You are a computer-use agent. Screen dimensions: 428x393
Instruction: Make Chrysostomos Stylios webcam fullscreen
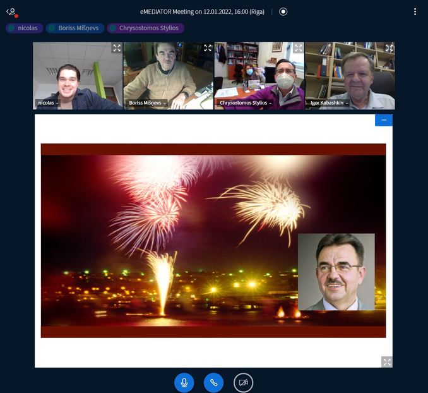299,48
